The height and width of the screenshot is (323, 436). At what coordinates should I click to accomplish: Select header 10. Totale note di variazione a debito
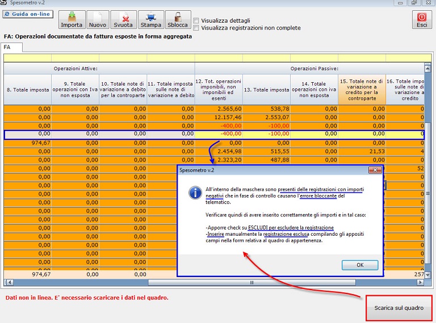pos(123,90)
